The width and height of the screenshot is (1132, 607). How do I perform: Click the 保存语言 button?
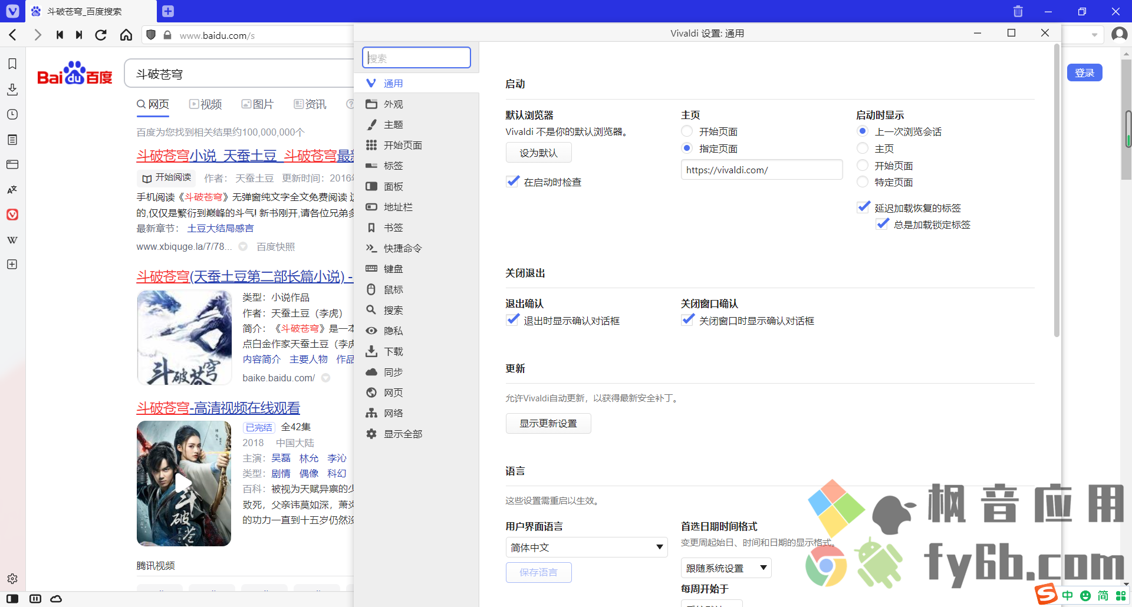pyautogui.click(x=538, y=572)
